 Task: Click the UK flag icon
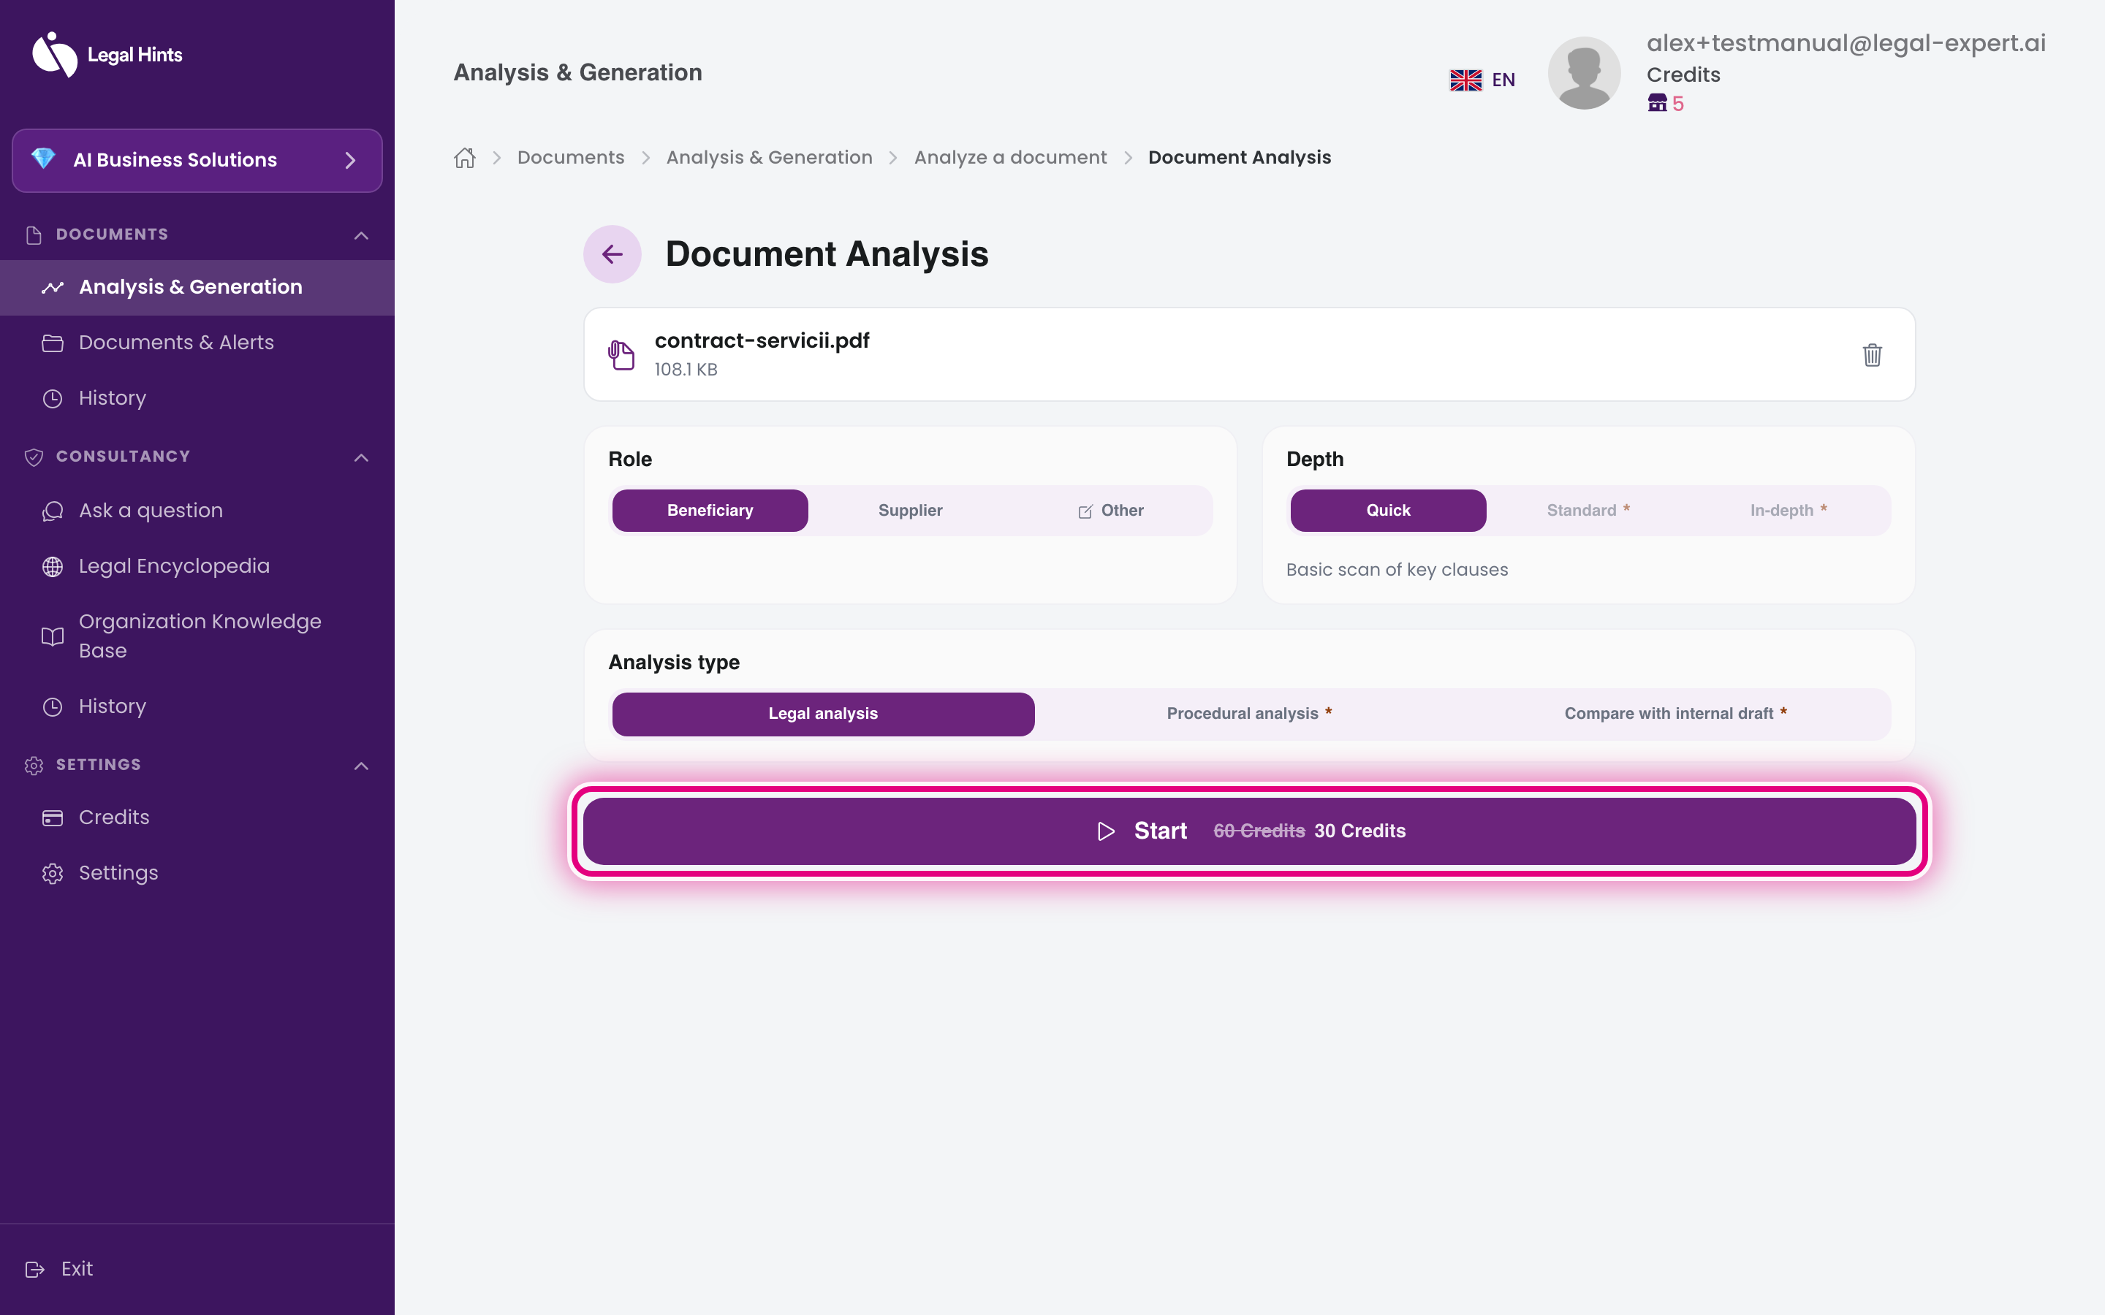click(1465, 80)
